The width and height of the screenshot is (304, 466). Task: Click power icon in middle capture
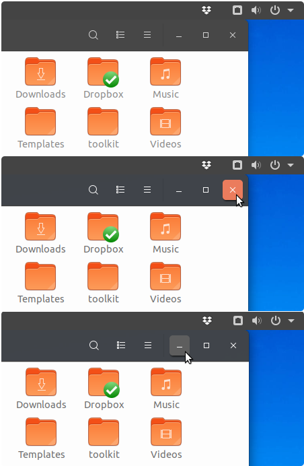click(275, 165)
